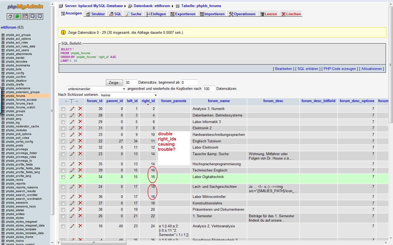The height and width of the screenshot is (245, 393).
Task: Click the home icon in the sidebar
Action: 10,17
